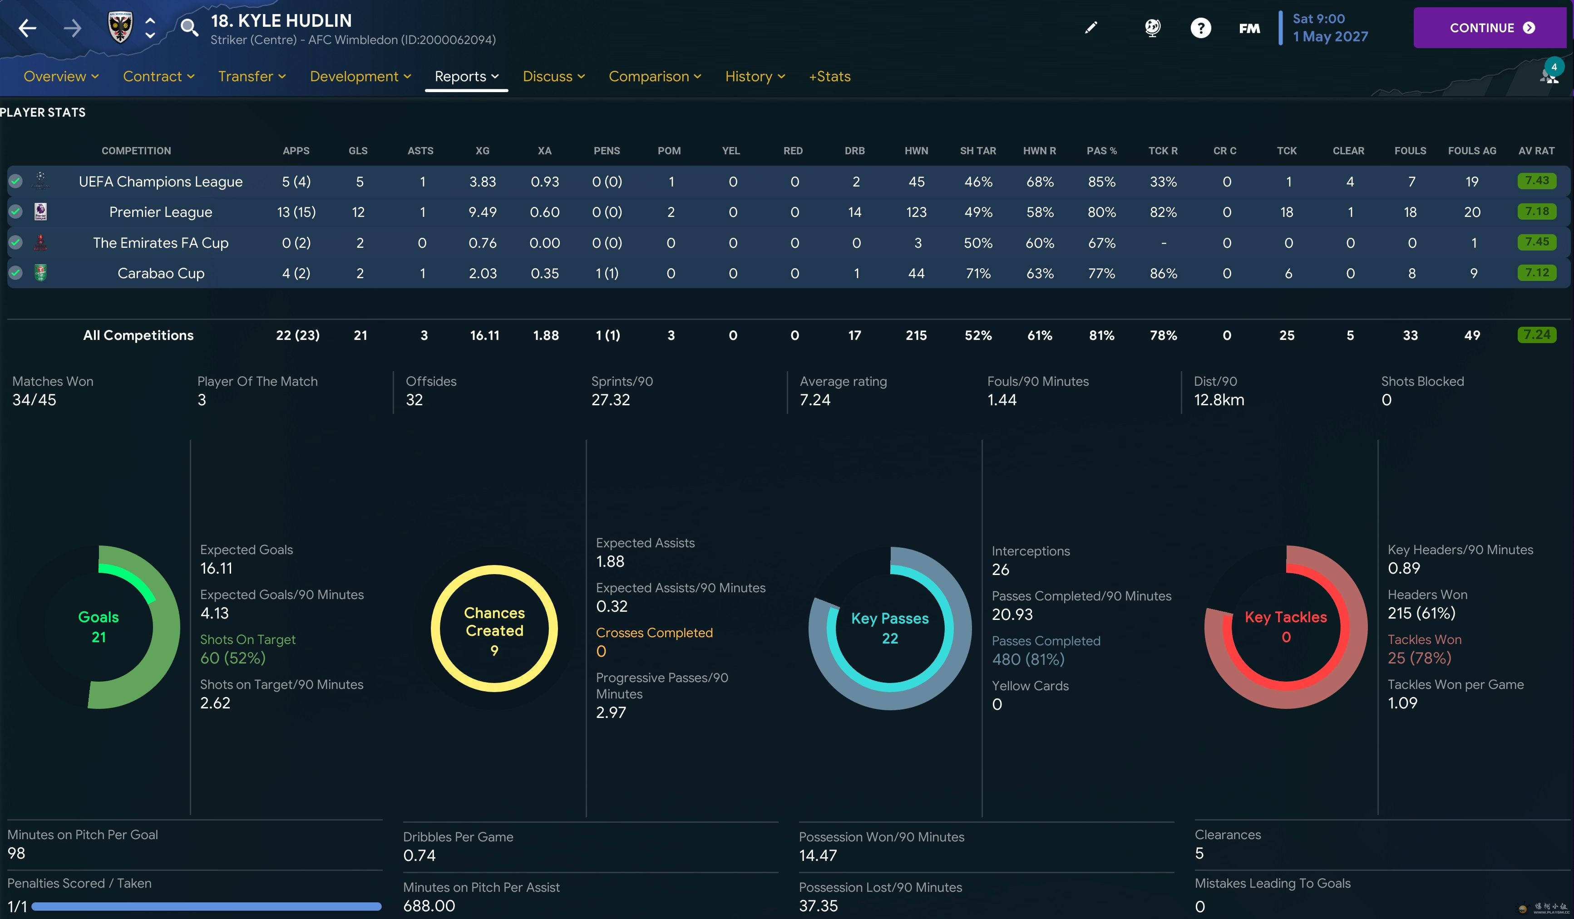
Task: Toggle the Carabao Cup row checkmark
Action: point(15,273)
